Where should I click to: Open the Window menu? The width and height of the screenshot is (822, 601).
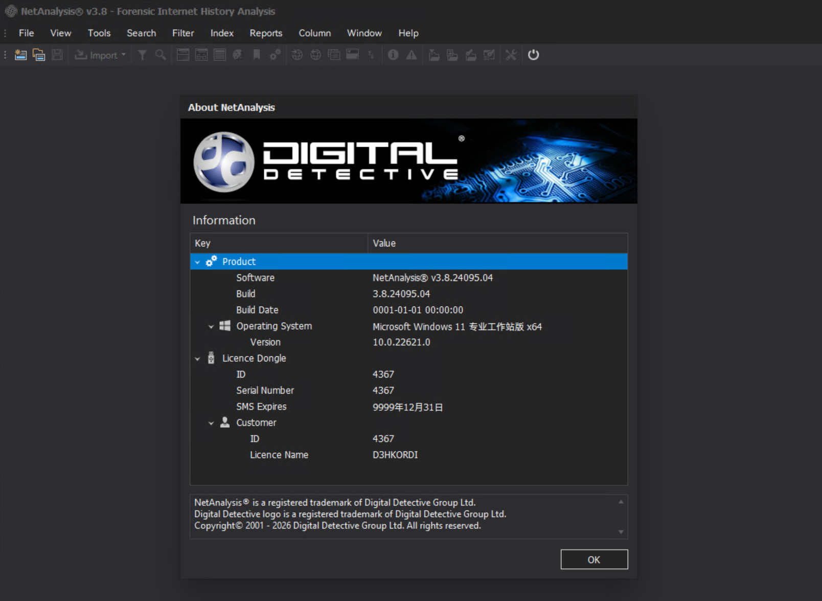coord(364,33)
